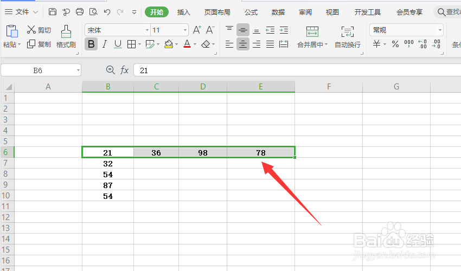Switch to 插入 tab
Screen dimensions: 461x271
click(x=184, y=12)
